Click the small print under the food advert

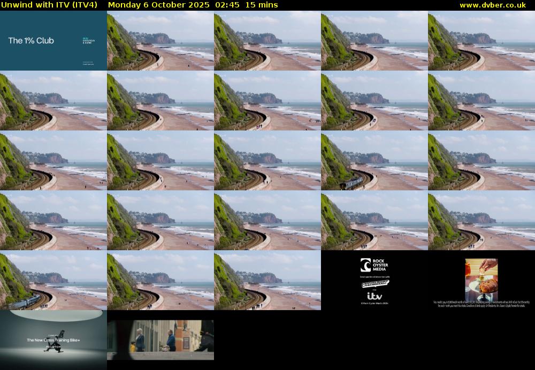pyautogui.click(x=481, y=303)
